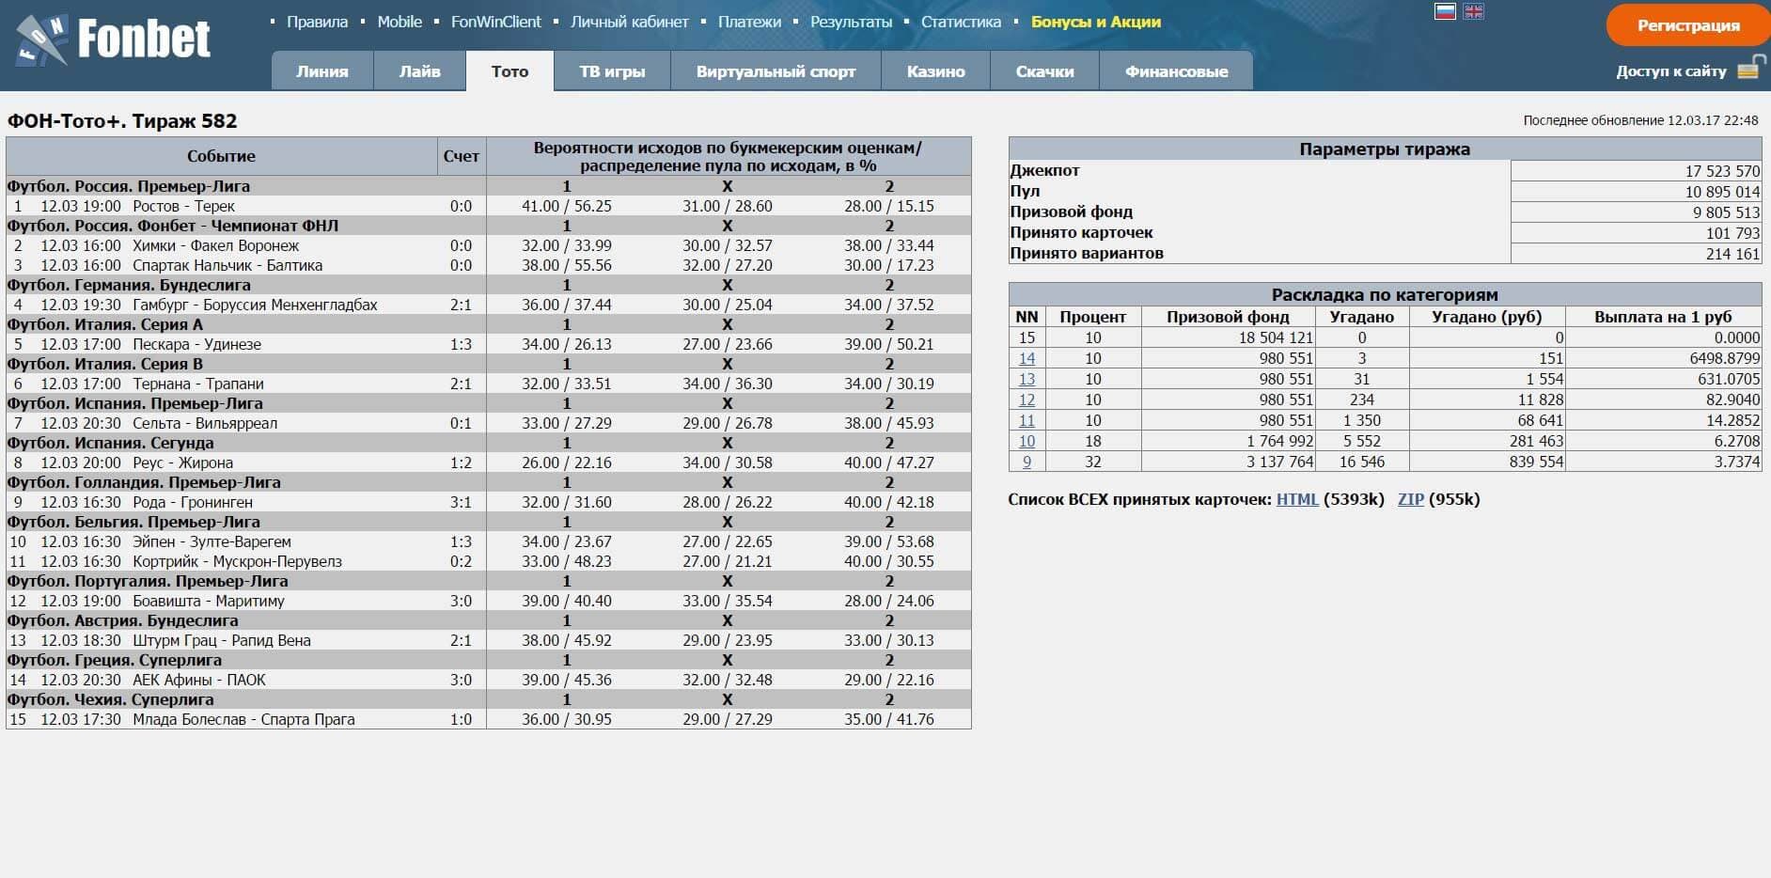The height and width of the screenshot is (878, 1771).
Task: Open category 13 link
Action: pos(1027,379)
